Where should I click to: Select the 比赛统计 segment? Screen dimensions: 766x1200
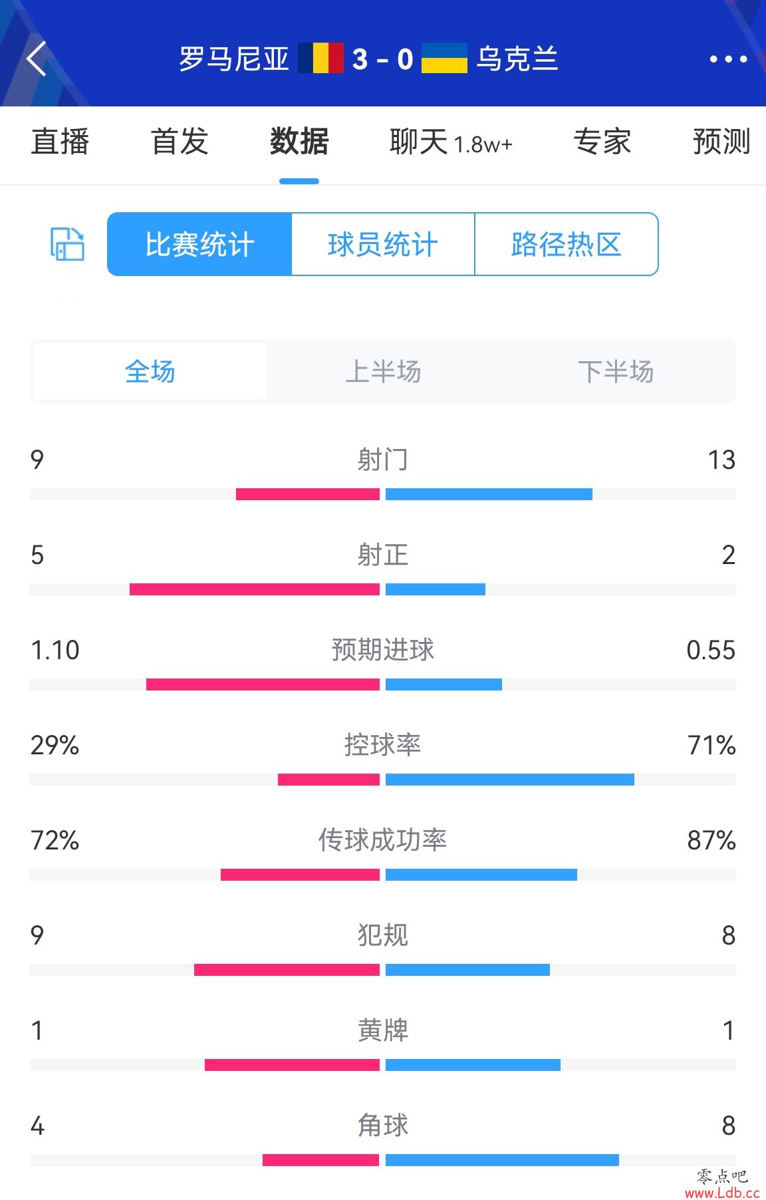tap(199, 244)
